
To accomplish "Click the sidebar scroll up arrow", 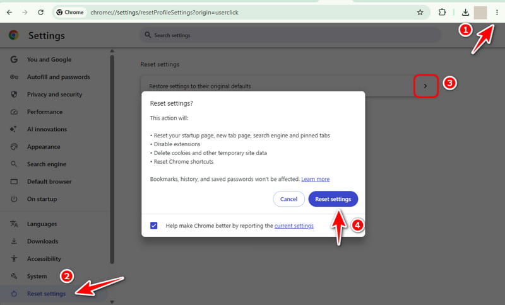I will [x=112, y=51].
